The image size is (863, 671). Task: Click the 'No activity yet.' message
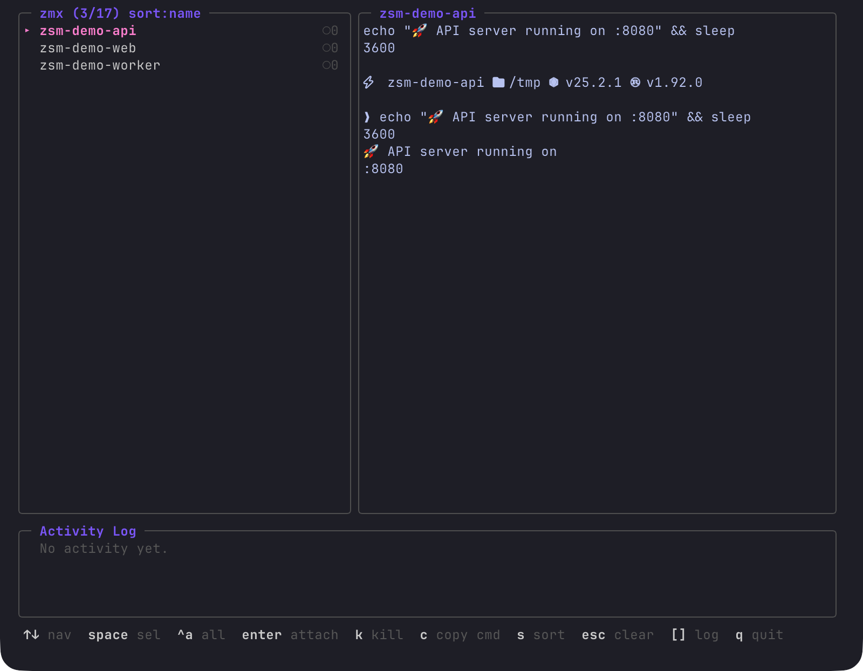tap(104, 549)
